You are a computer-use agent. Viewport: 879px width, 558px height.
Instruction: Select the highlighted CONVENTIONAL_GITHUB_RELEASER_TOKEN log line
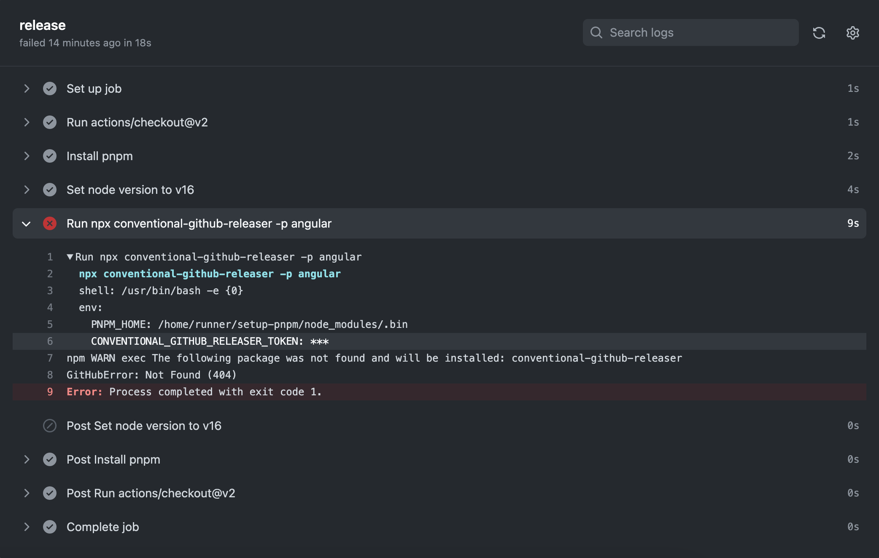coord(210,341)
